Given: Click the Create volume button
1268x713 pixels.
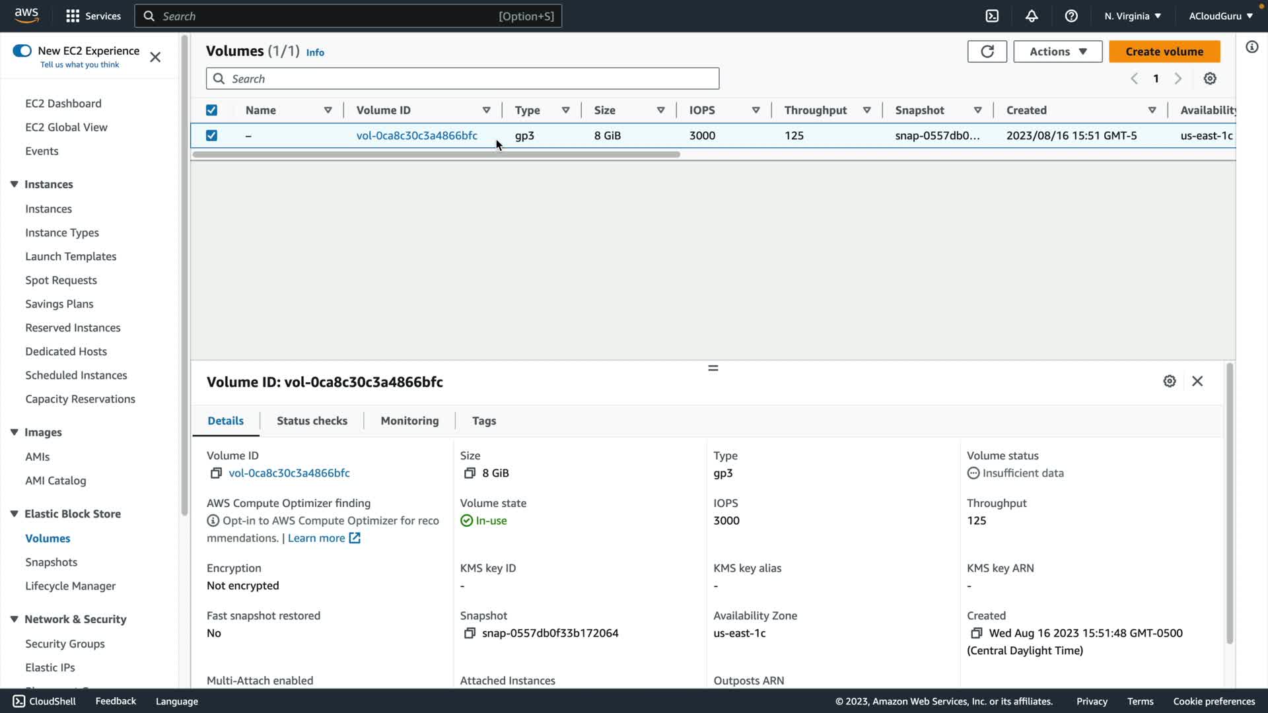Looking at the screenshot, I should click(x=1164, y=51).
